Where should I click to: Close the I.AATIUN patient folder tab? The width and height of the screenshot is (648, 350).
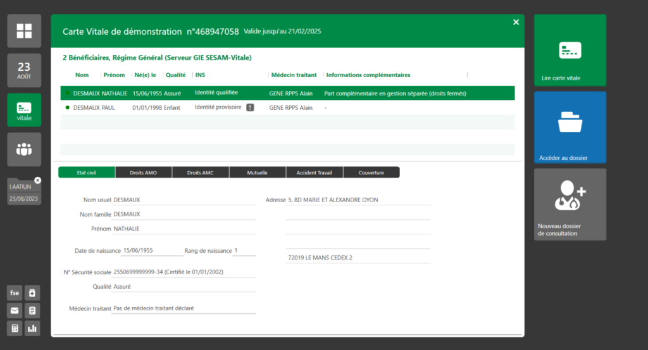[37, 181]
